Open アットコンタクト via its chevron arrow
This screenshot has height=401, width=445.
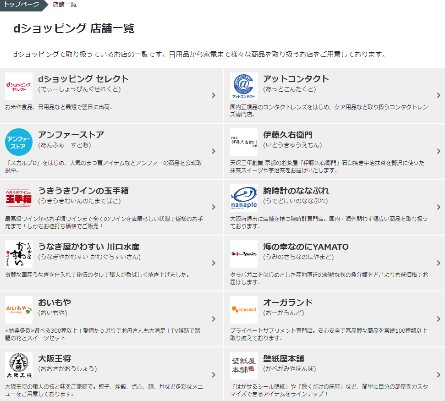coord(439,95)
